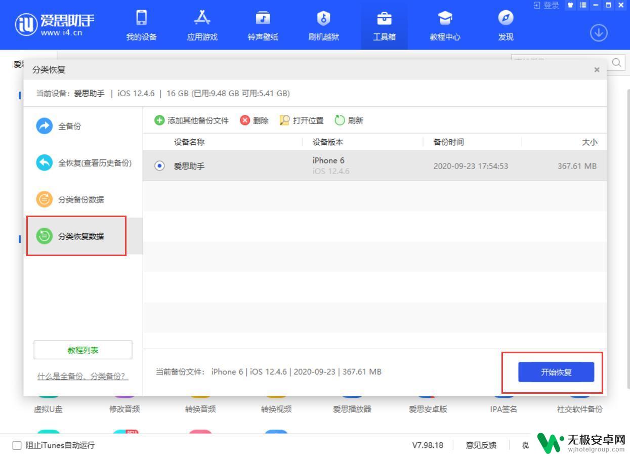Open the 教程中心 tab

tap(445, 25)
